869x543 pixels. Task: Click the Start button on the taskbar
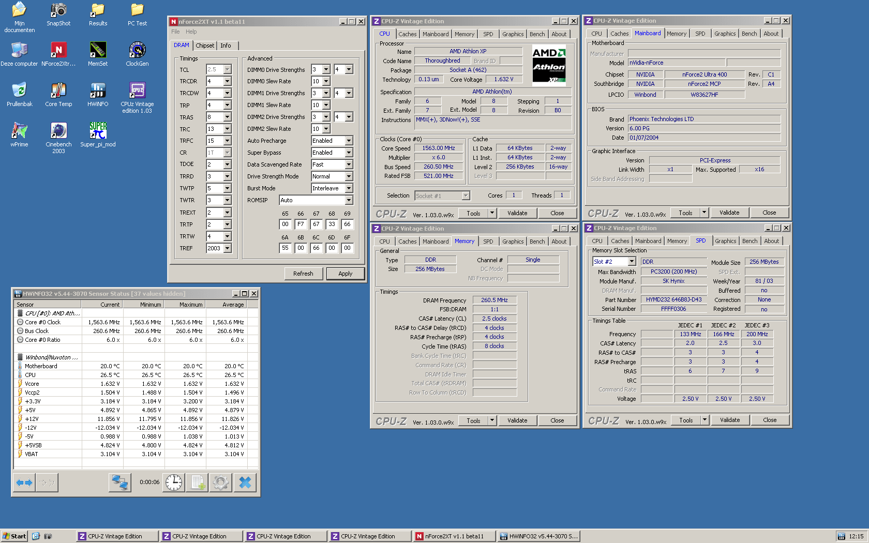point(14,536)
